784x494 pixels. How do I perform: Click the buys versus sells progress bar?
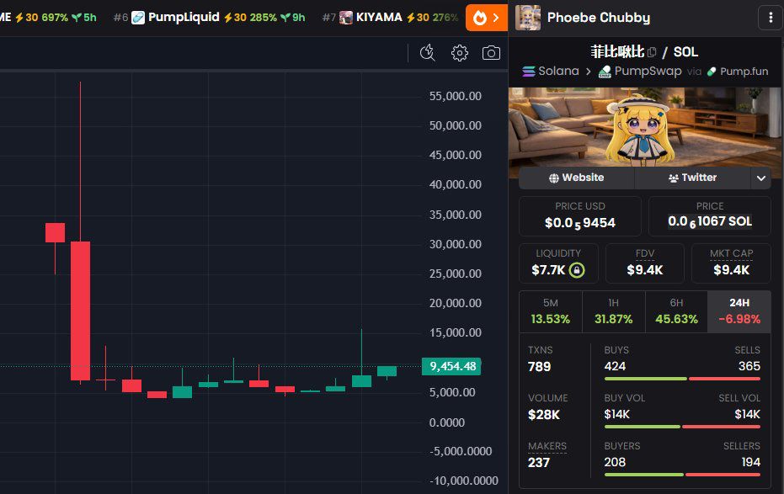click(682, 379)
